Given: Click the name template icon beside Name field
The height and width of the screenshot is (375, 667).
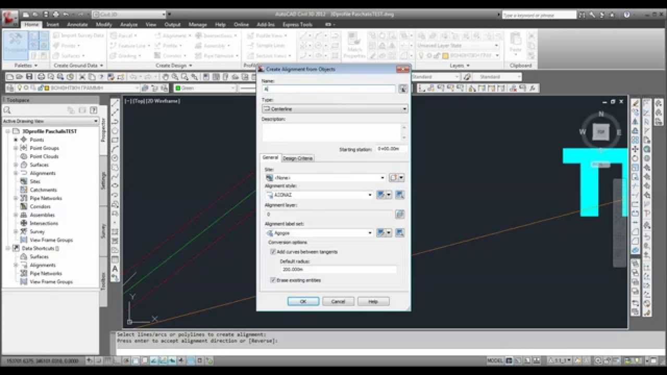Looking at the screenshot, I should tap(403, 89).
